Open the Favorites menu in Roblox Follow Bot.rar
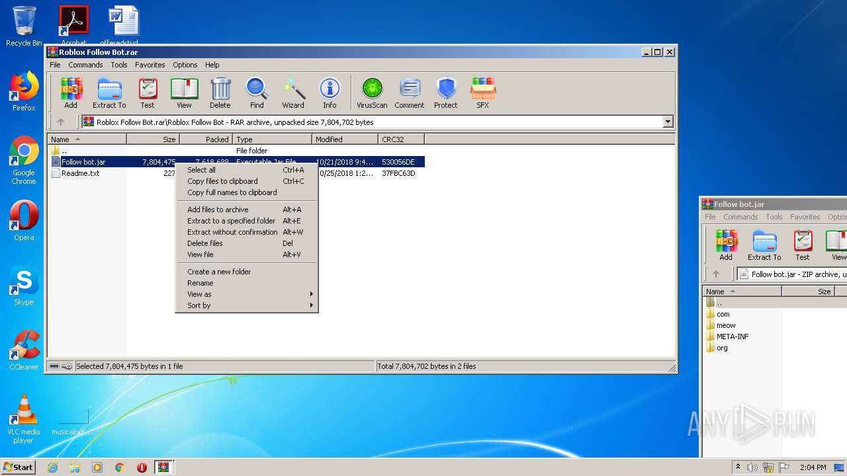This screenshot has width=847, height=476. pos(150,65)
